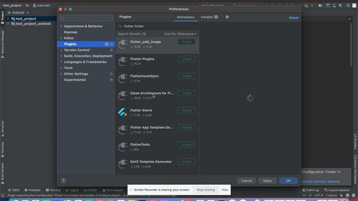Install flutter_add_image plugin
Image resolution: width=358 pixels, height=201 pixels.
point(186,42)
